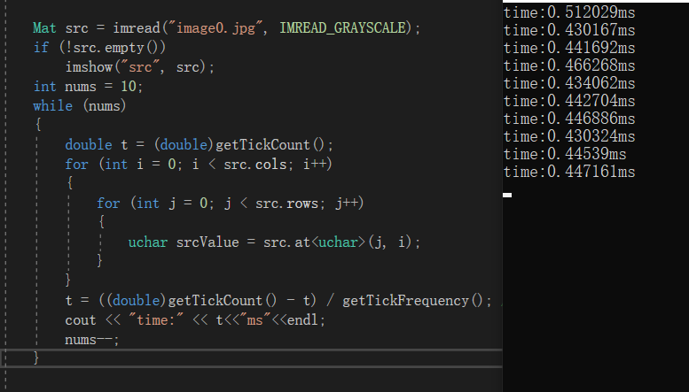Click the IMREAD_GRAYSCALE constant
This screenshot has height=392, width=689.
(343, 28)
